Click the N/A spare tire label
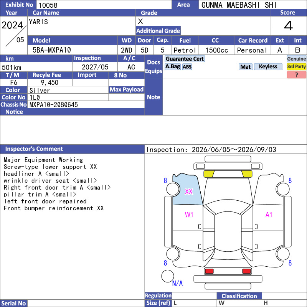This screenshot has width=307, height=307. pos(177,283)
